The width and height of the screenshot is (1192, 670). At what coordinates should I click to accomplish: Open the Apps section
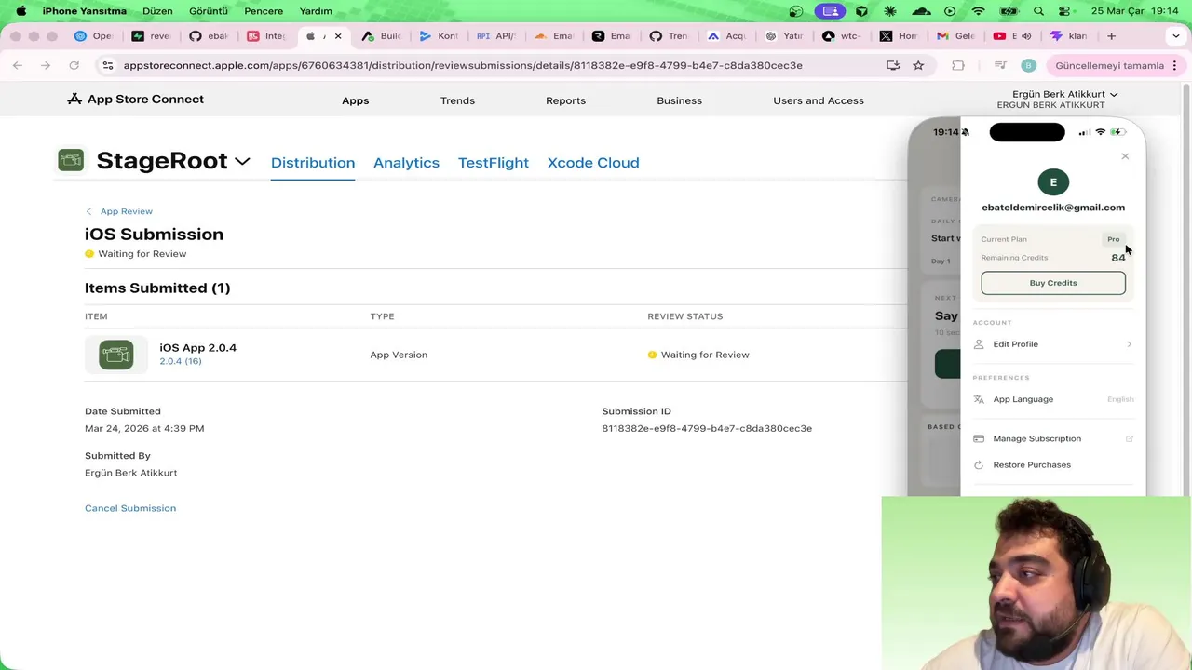coord(355,100)
